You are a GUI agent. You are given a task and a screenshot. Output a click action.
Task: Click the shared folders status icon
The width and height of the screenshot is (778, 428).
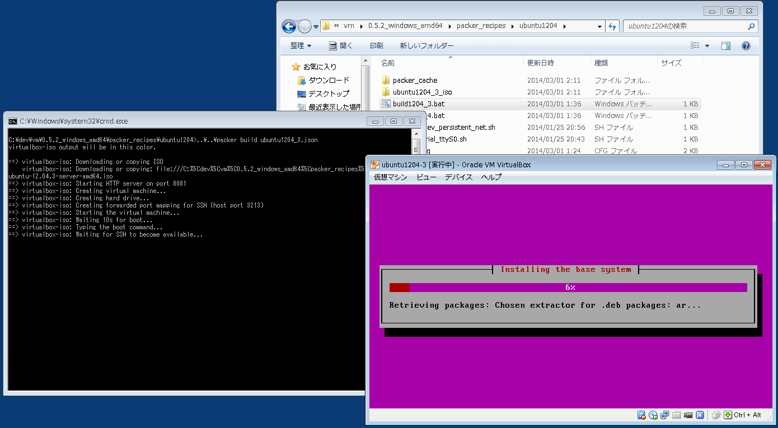pyautogui.click(x=677, y=415)
